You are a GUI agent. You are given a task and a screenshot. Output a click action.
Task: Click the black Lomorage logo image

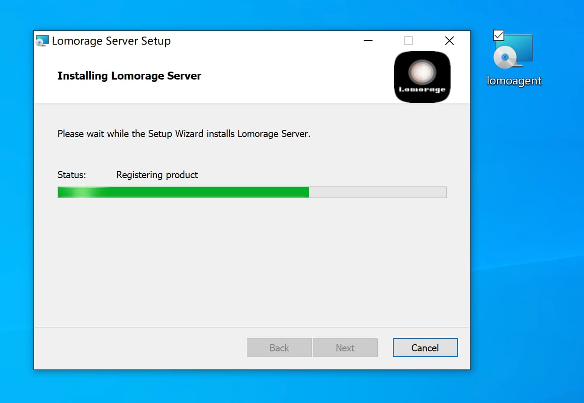tap(422, 77)
